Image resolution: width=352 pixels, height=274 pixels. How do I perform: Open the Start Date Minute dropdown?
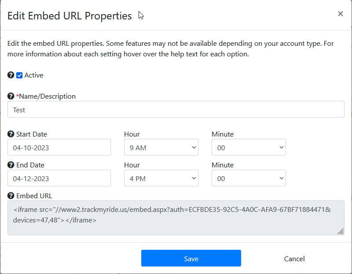(x=249, y=147)
